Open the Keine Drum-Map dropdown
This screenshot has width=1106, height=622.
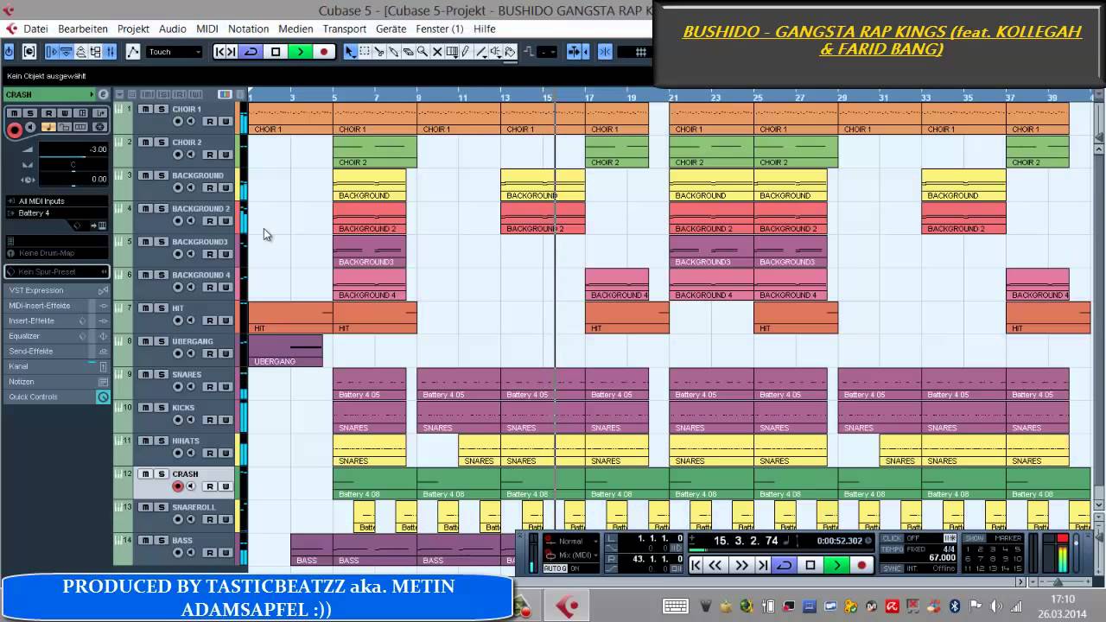point(57,253)
